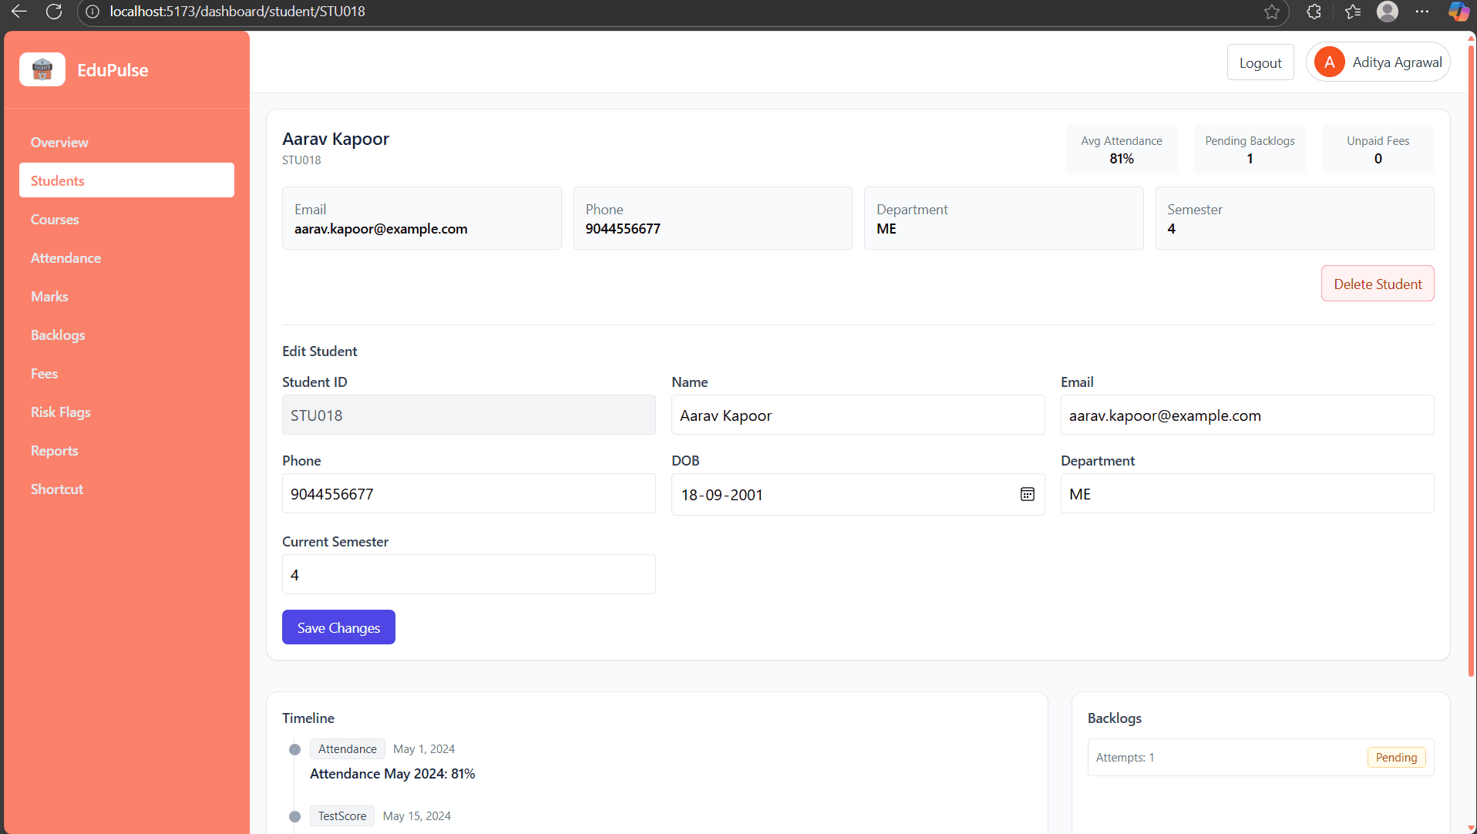Open the Copilot icon in the browser toolbar
Viewport: 1477px width, 834px height.
coord(1458,12)
